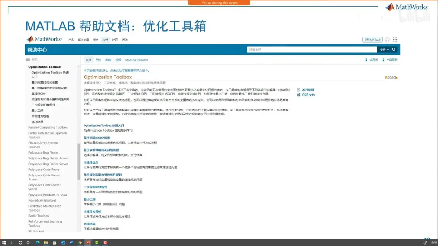Toggle the table of contents hamburger icon
The height and width of the screenshot is (246, 438).
pos(28,60)
